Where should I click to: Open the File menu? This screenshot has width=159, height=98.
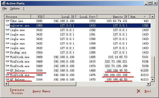[x=5, y=9]
